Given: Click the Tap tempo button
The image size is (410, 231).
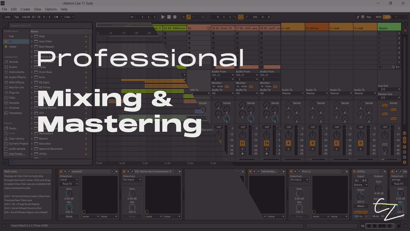Looking at the screenshot, I should tap(16, 17).
